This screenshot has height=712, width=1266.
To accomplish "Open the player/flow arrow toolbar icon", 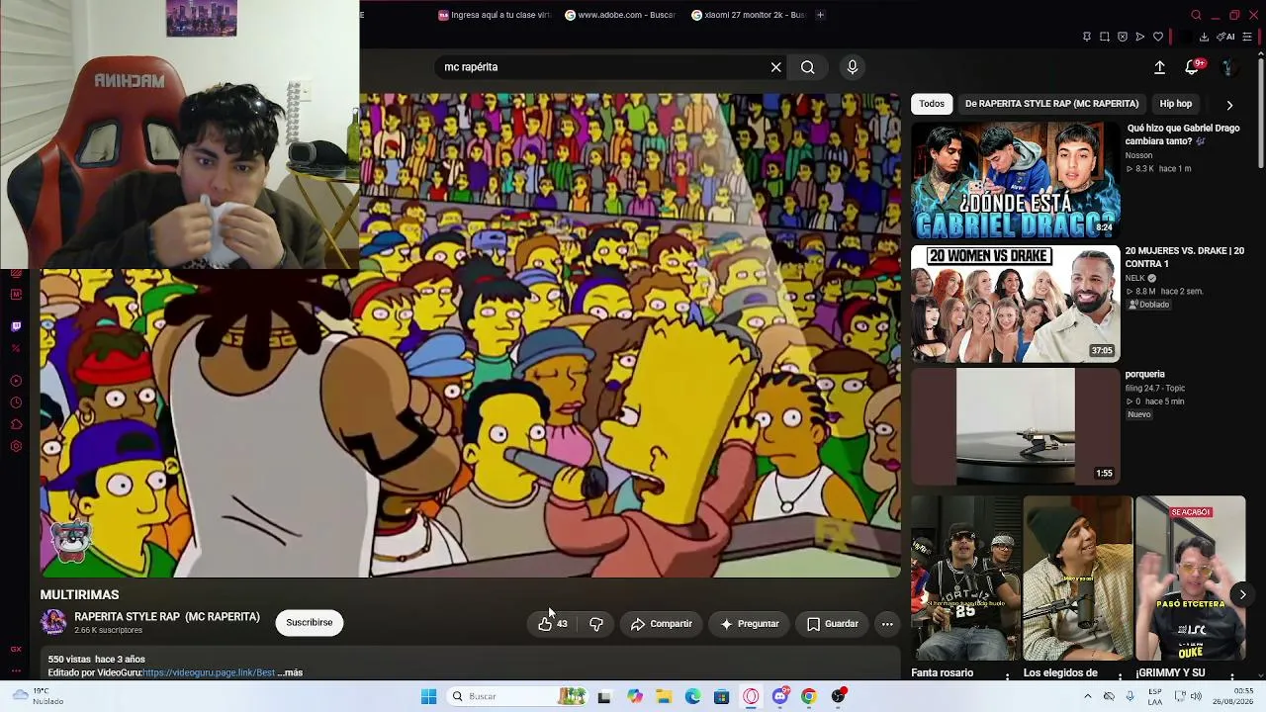I will tap(1140, 37).
